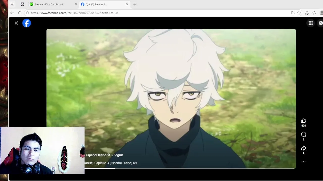Switch to the Stream - Kick Dashboard tab
The width and height of the screenshot is (323, 181).
coord(53,4)
